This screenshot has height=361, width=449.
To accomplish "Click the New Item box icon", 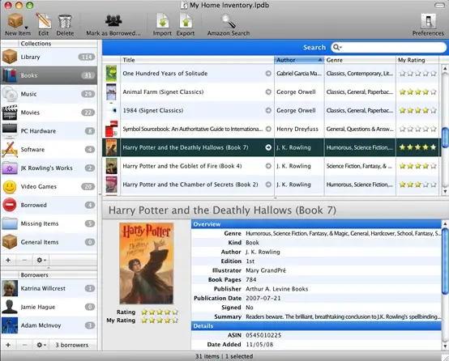I will [x=15, y=20].
